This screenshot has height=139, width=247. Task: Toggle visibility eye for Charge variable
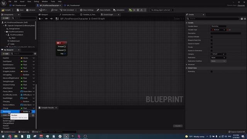(x=34, y=108)
